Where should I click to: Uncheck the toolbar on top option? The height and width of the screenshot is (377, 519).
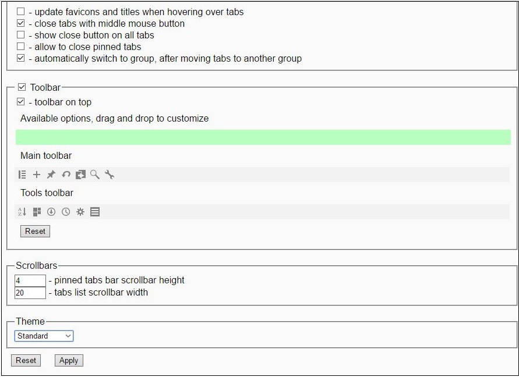22,101
